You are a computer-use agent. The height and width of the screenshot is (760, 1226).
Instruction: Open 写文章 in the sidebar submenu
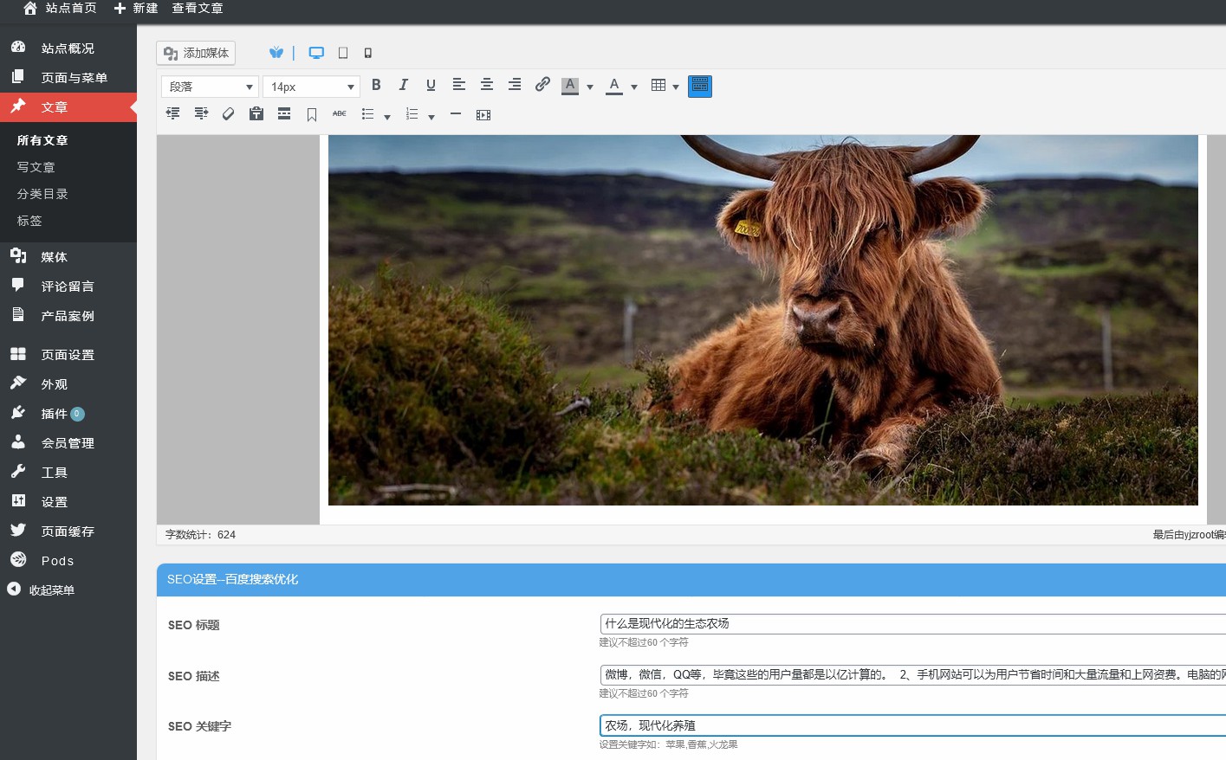pos(36,167)
